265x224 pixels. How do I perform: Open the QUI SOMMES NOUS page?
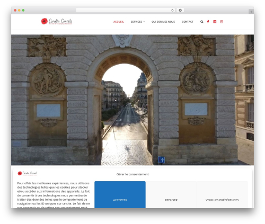(163, 22)
